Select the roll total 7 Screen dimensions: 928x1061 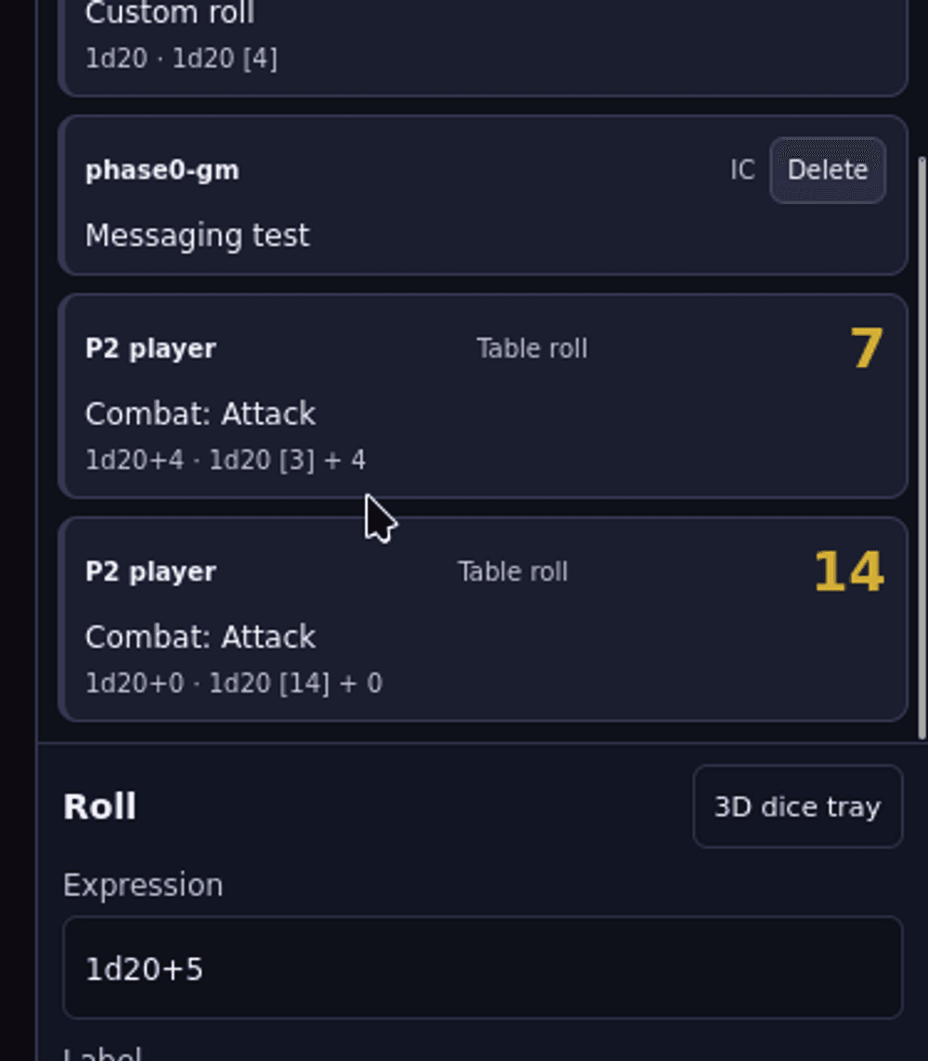pos(867,349)
